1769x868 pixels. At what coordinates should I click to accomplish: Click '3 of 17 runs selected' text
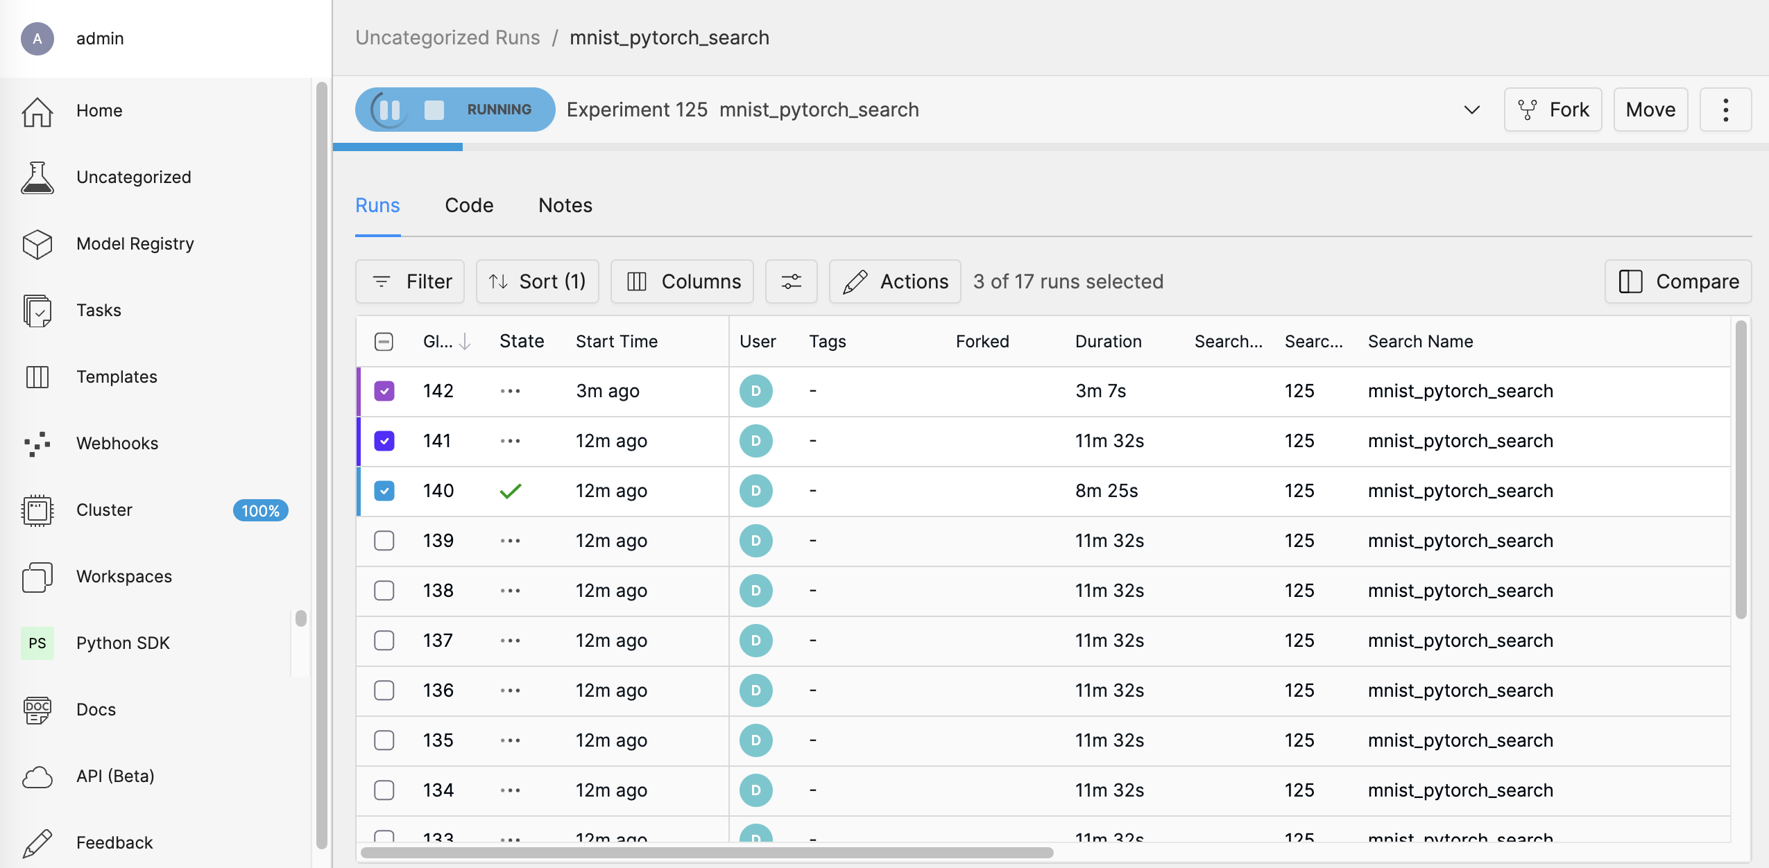(1068, 281)
